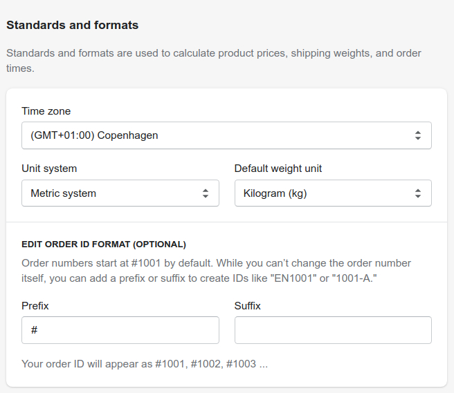Select the Kilogram (kg) value text
The image size is (454, 393).
[x=275, y=193]
